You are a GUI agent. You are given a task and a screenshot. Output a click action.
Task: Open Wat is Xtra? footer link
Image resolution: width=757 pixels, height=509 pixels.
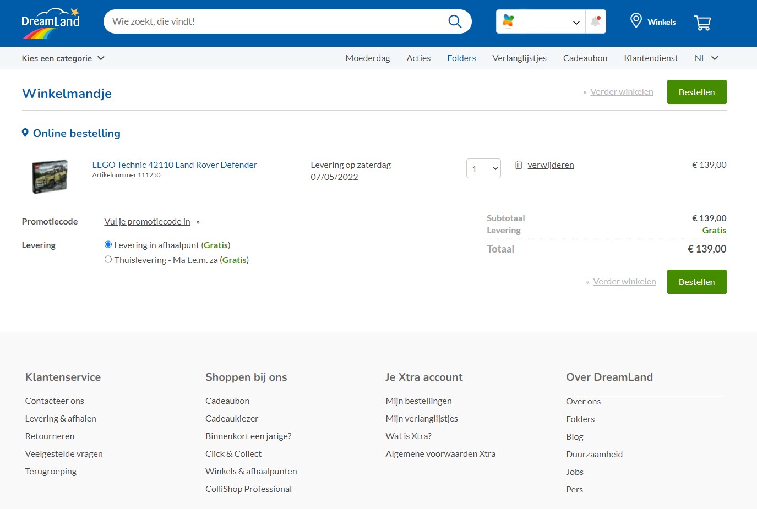(x=409, y=436)
